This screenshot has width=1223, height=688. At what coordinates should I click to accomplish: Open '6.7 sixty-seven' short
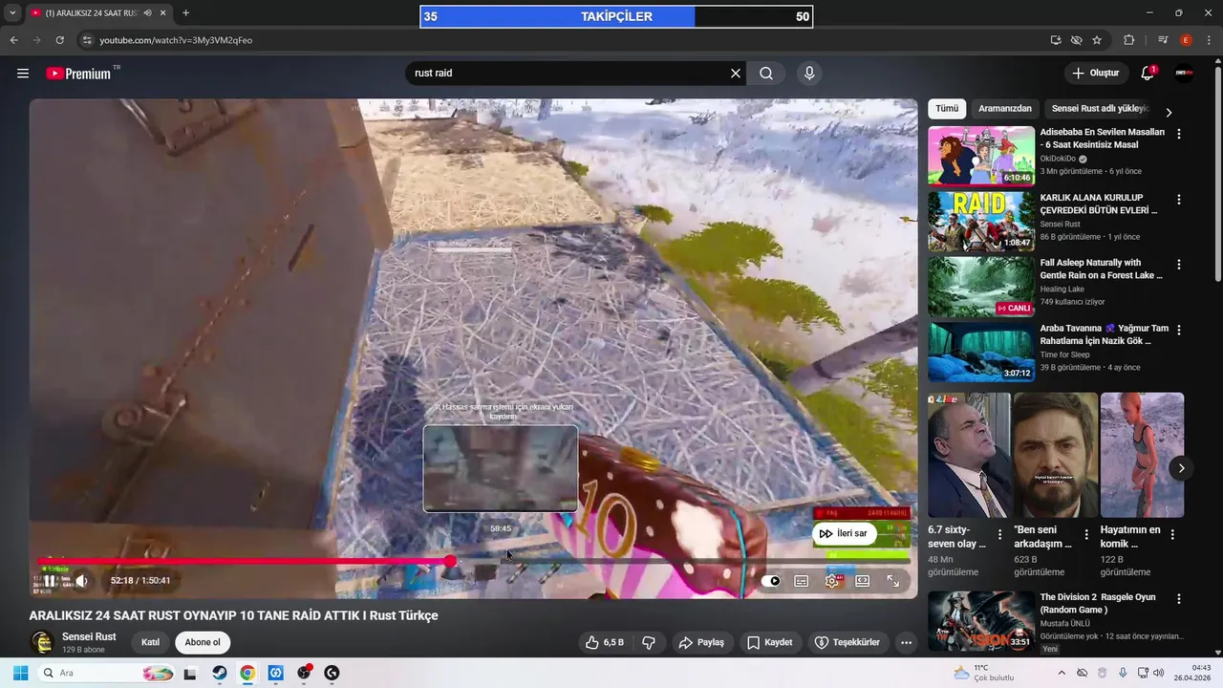click(969, 455)
